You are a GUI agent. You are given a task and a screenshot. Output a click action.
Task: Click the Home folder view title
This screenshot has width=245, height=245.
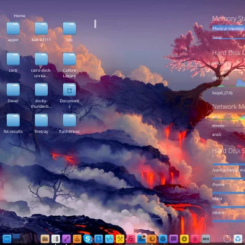pos(20,16)
